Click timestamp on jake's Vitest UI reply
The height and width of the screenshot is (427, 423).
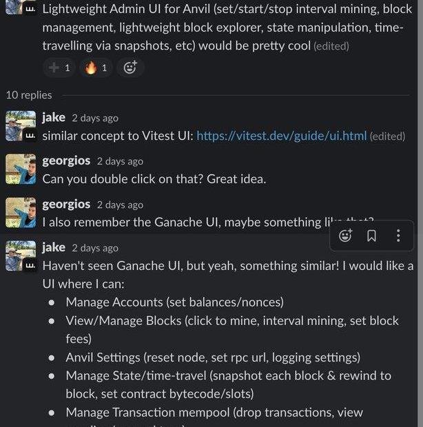pyautogui.click(x=95, y=118)
